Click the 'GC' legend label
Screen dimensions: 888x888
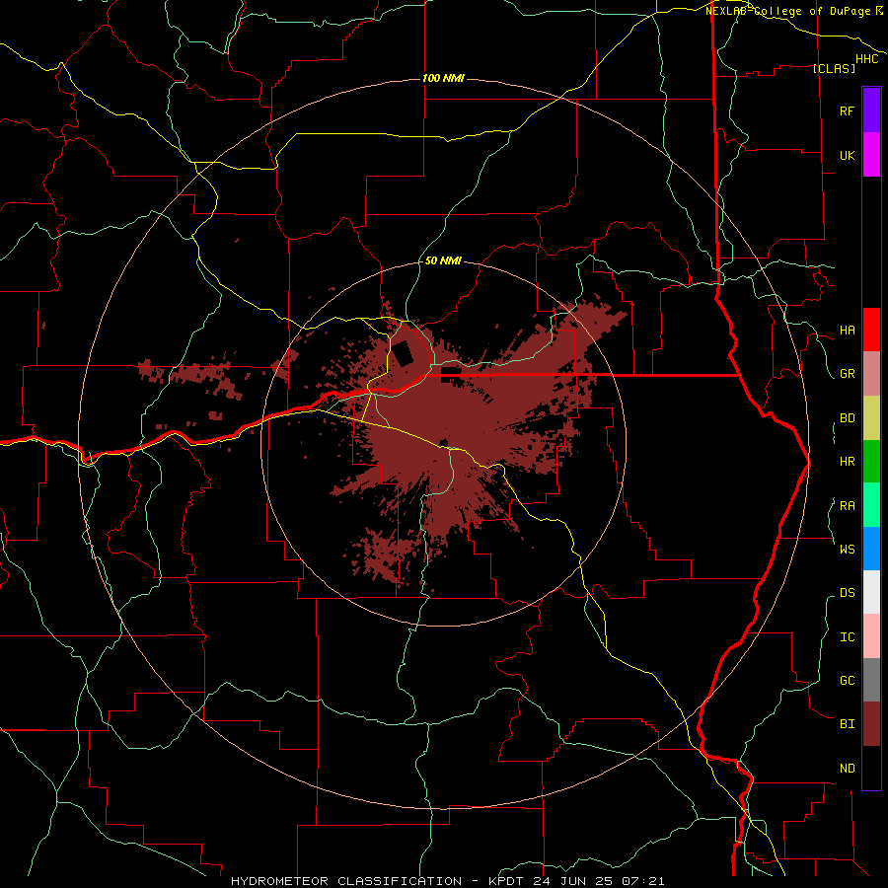pyautogui.click(x=848, y=681)
